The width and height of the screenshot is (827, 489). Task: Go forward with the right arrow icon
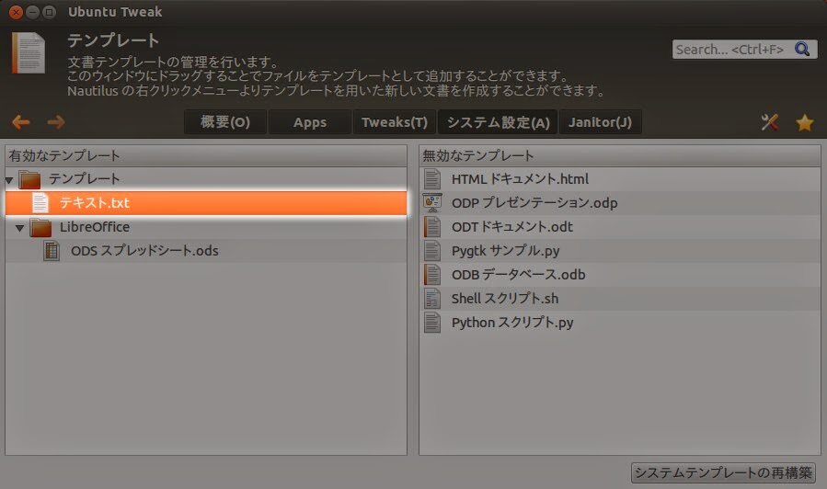tap(56, 122)
